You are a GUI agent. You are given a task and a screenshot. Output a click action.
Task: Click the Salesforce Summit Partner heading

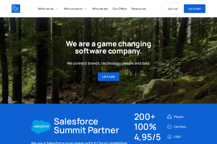86,126
